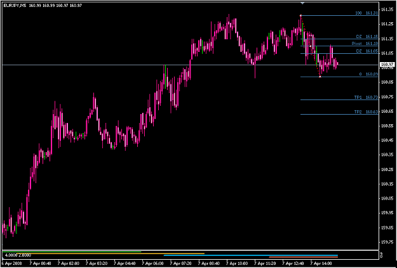Click the '7 Apr 04:40' time axis label
The image size is (397, 268).
click(x=124, y=264)
